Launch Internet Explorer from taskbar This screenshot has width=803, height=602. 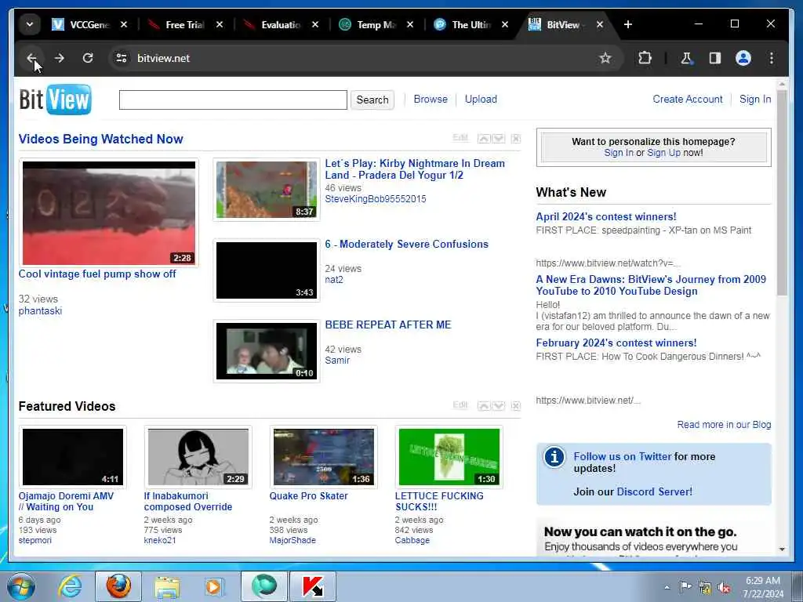(69, 586)
